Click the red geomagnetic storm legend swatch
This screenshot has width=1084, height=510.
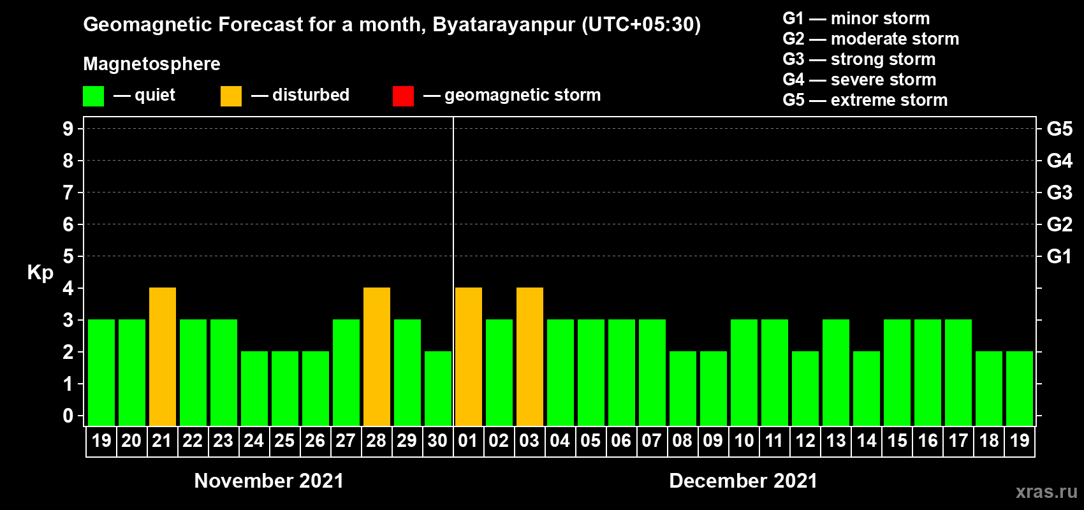(404, 96)
